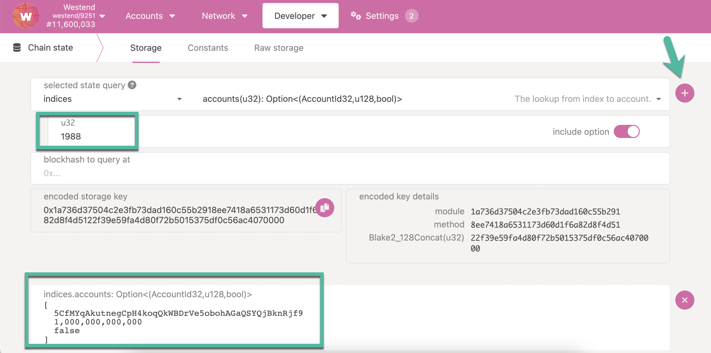This screenshot has height=353, width=711.
Task: Copy the encoded storage key
Action: (324, 208)
